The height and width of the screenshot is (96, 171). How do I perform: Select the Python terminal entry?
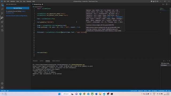click(x=165, y=65)
